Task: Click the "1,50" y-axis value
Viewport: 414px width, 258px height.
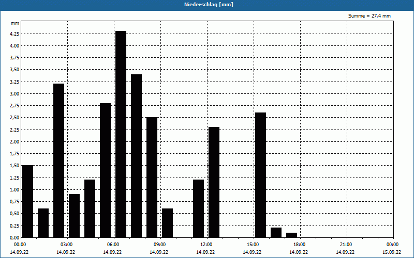Action: coord(14,166)
